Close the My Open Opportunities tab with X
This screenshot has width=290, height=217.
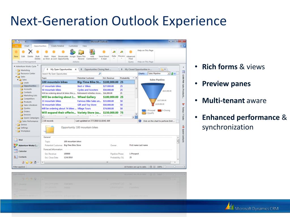76,70
